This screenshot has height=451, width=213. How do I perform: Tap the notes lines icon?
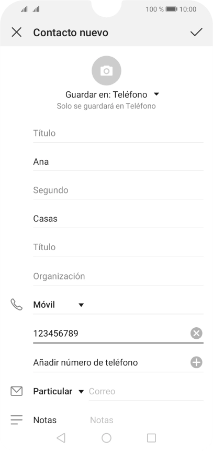pyautogui.click(x=16, y=420)
